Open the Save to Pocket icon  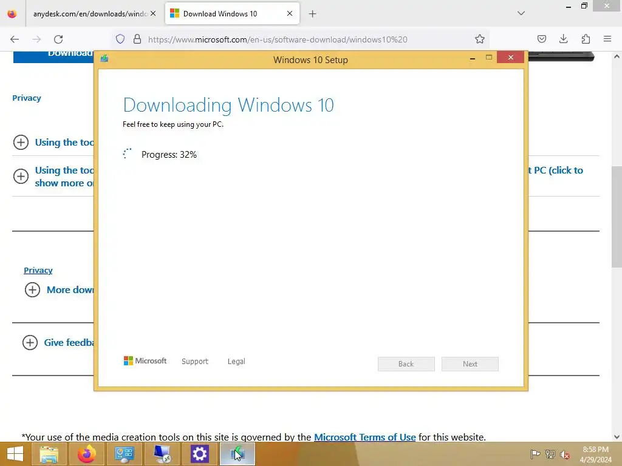click(541, 39)
